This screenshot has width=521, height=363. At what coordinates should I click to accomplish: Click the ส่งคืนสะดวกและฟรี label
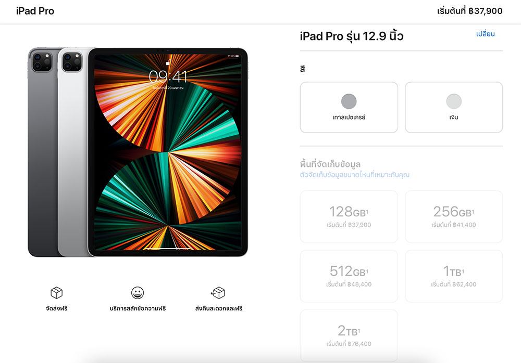click(x=219, y=308)
